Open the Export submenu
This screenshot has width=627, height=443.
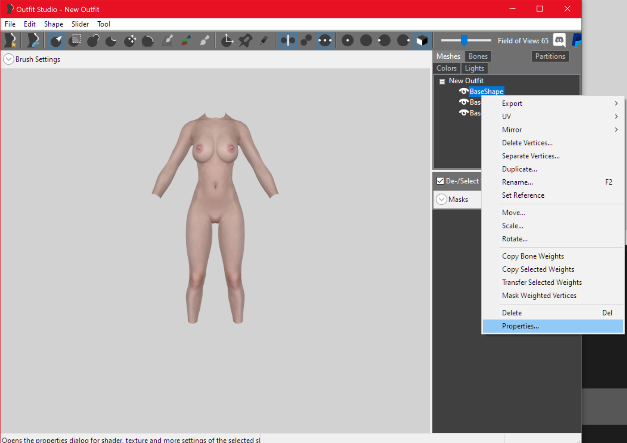553,103
